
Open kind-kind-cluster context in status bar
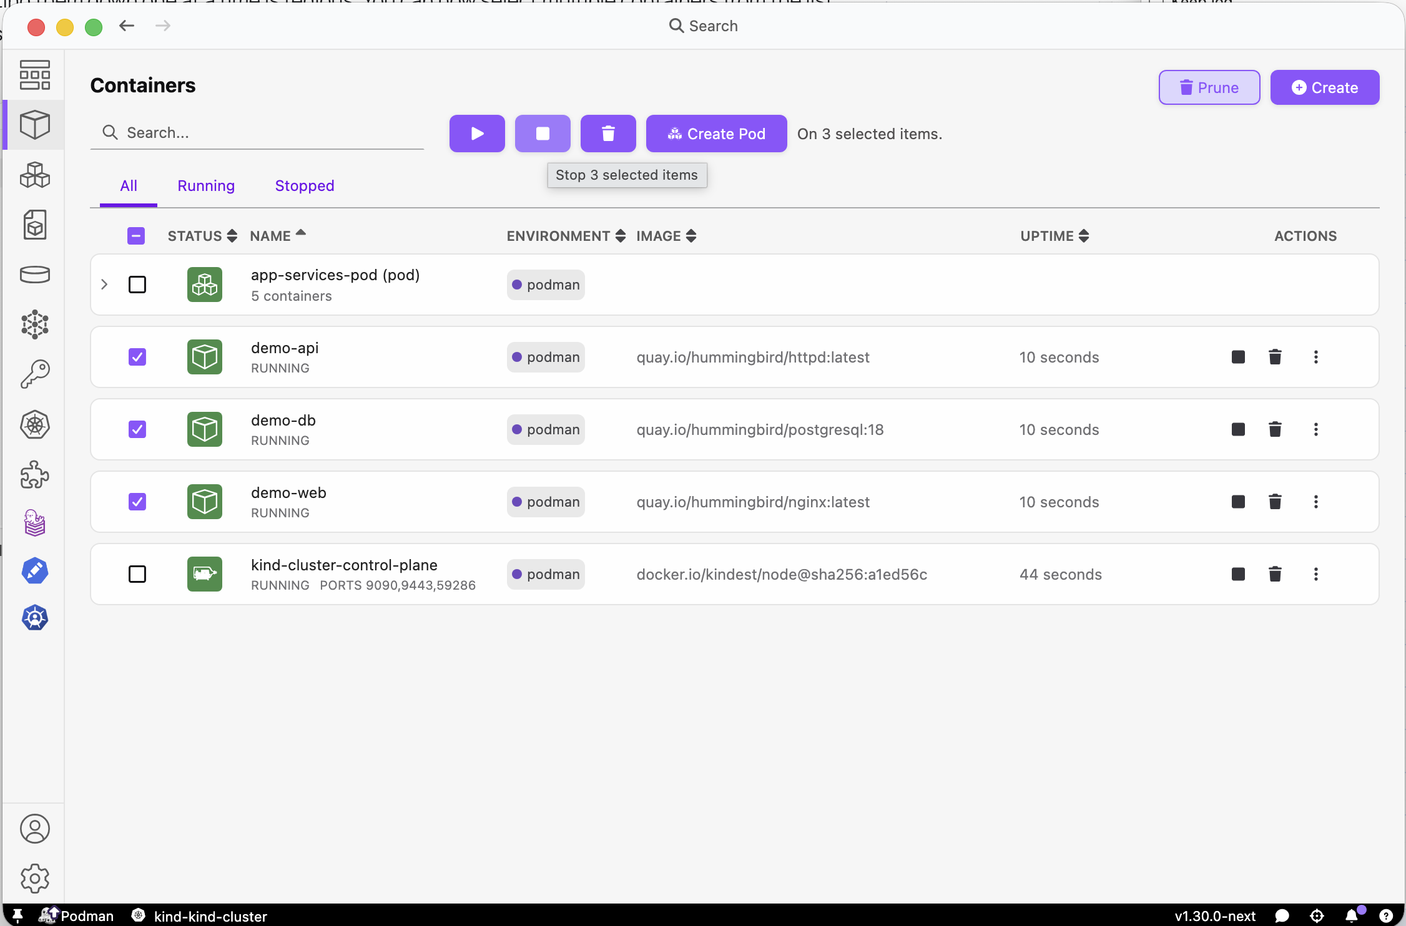tap(200, 916)
